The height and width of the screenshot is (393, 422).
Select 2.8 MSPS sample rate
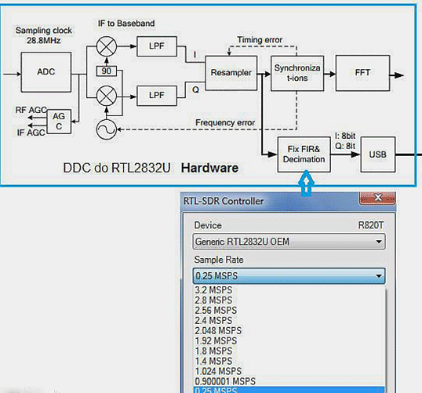[x=213, y=300]
